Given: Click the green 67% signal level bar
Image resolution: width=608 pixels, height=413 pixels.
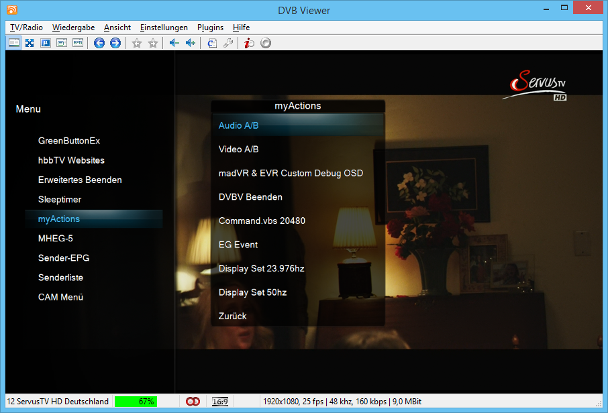Looking at the screenshot, I should tap(136, 402).
